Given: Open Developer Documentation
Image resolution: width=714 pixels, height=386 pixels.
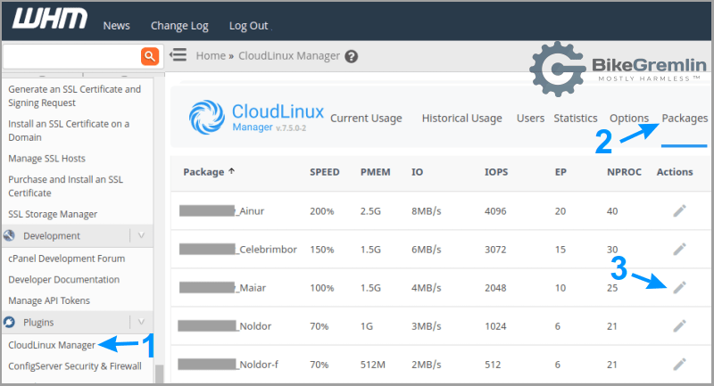Looking at the screenshot, I should 63,280.
